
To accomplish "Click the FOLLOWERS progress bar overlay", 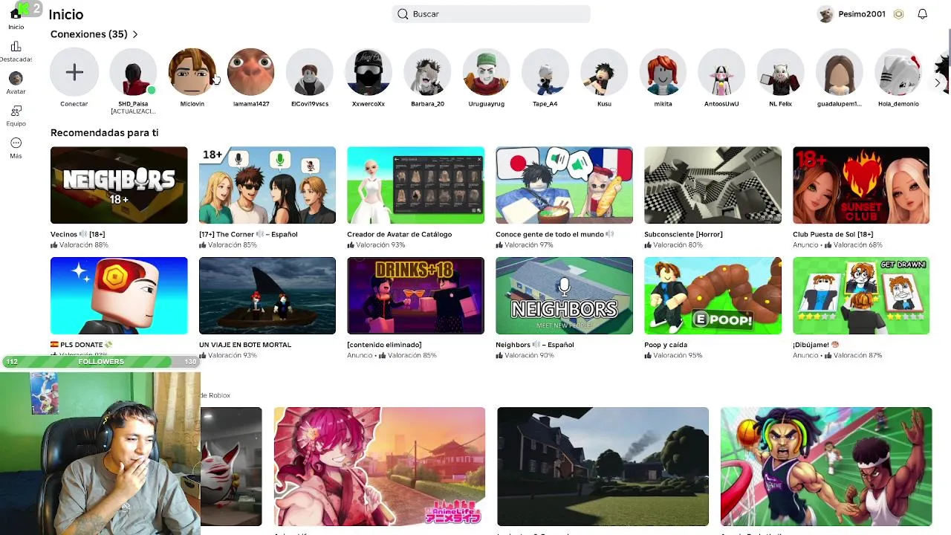I will pos(101,362).
